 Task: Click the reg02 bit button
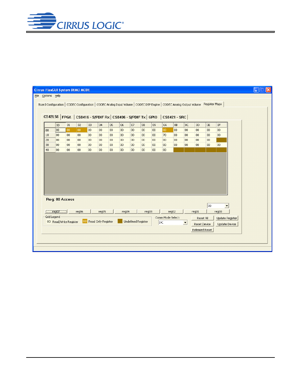[172, 212]
